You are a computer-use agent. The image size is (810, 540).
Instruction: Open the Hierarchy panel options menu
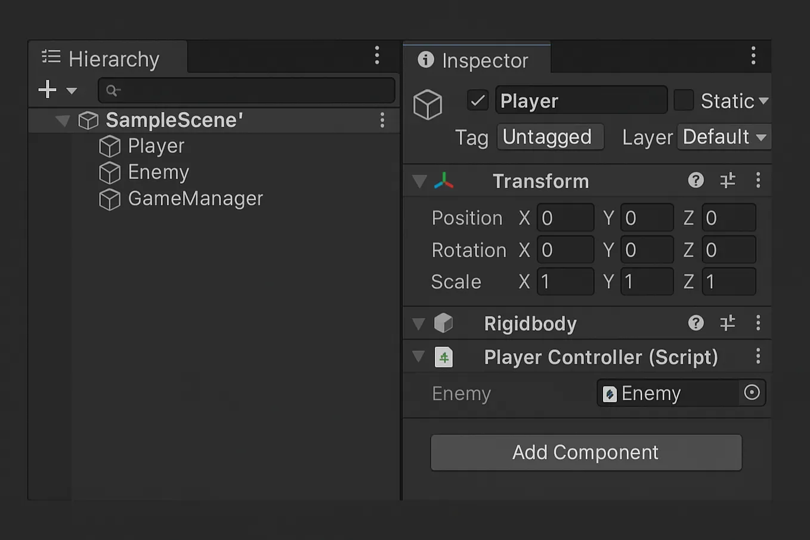pyautogui.click(x=377, y=55)
